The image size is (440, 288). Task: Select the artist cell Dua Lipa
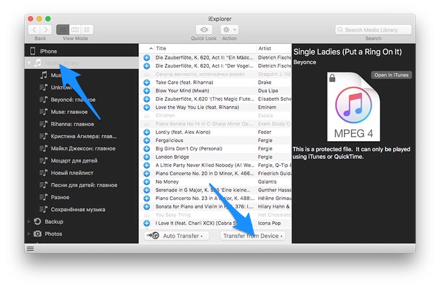click(x=268, y=91)
